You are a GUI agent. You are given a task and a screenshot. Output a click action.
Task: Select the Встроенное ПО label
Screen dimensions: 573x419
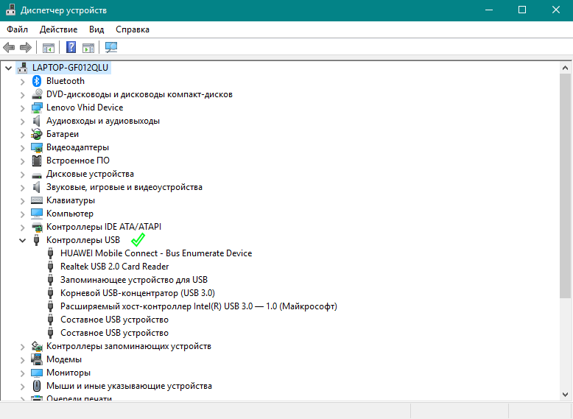tap(78, 161)
